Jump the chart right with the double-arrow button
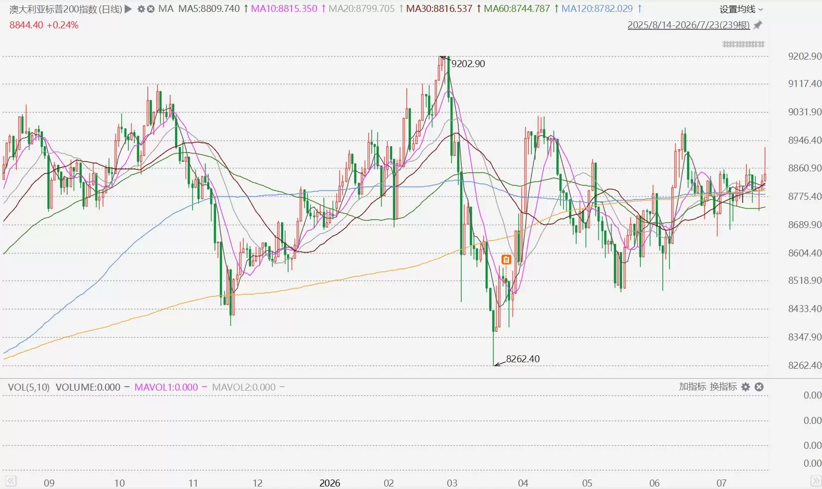822x489 pixels. (x=816, y=481)
